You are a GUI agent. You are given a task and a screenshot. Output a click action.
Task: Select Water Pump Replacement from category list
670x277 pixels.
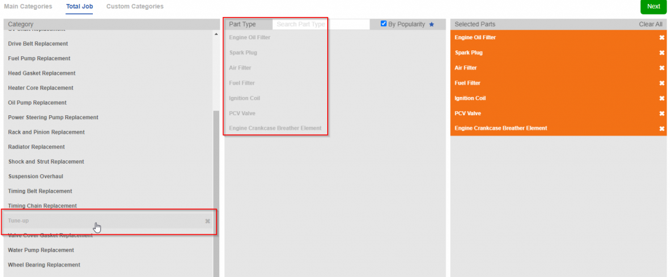click(x=41, y=250)
